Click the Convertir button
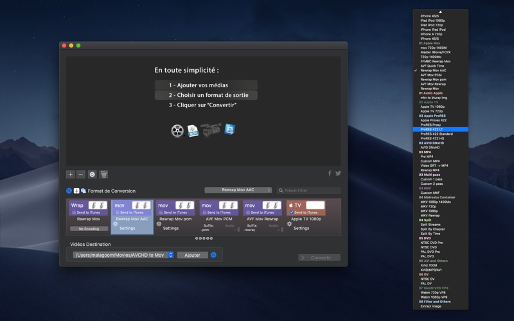Viewport: 514px width, 321px height. click(319, 257)
